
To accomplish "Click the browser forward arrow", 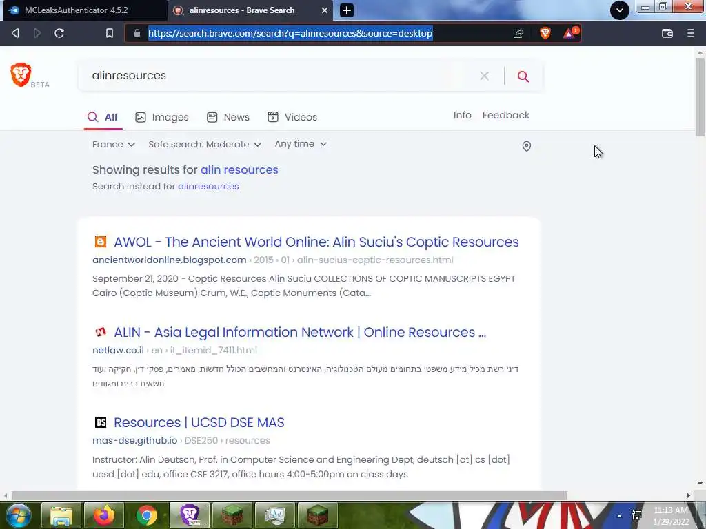I will [x=37, y=33].
